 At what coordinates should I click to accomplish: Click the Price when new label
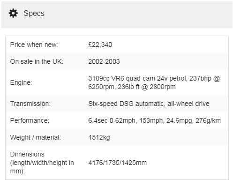[34, 45]
